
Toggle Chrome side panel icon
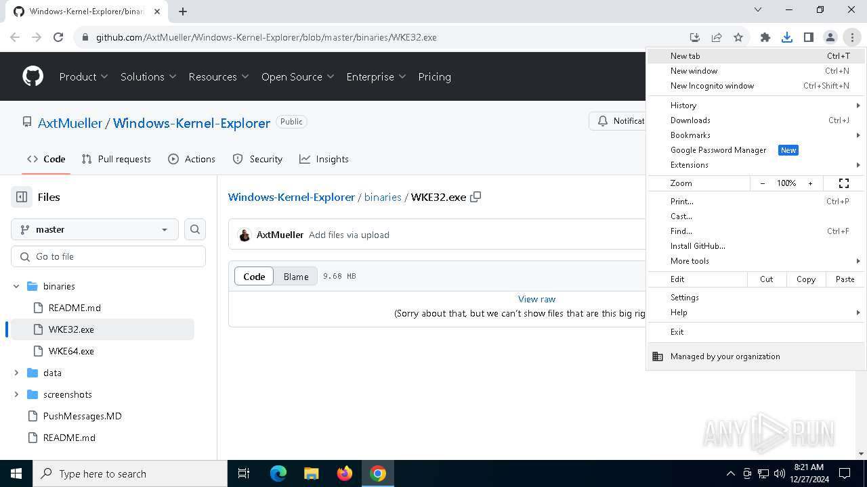click(x=809, y=37)
